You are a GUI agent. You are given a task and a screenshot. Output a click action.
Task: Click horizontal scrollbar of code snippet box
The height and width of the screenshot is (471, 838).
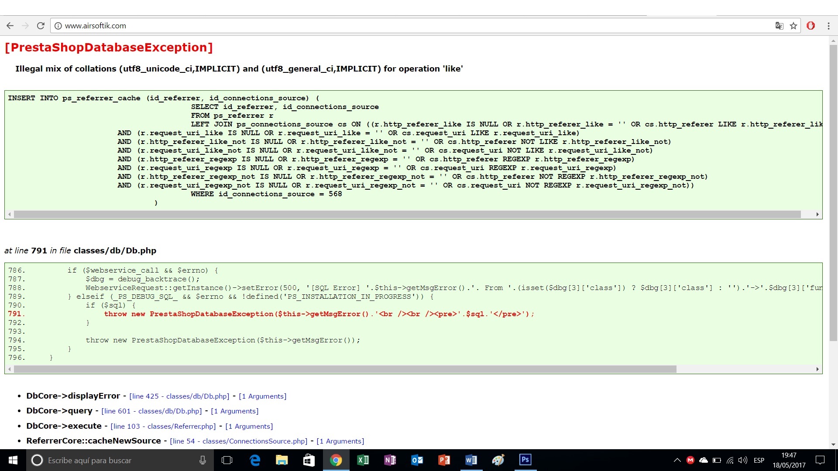[x=345, y=369]
